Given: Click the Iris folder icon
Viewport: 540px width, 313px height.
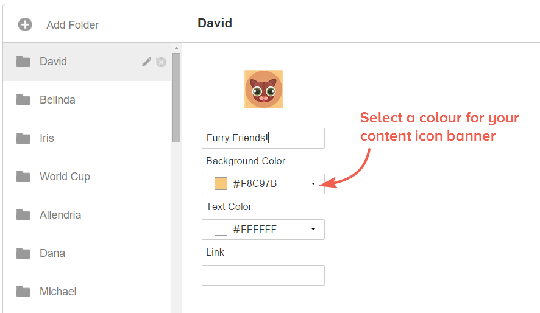Looking at the screenshot, I should 23,138.
